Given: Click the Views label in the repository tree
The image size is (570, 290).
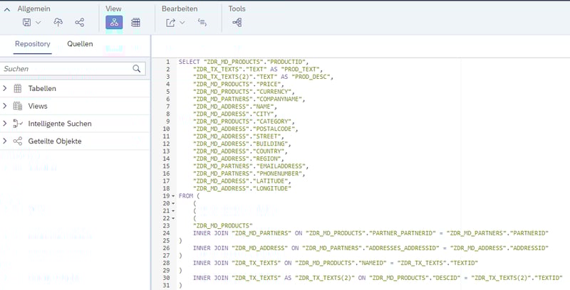Looking at the screenshot, I should coord(38,106).
